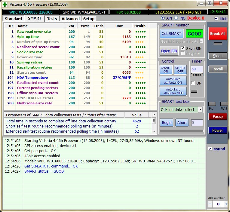
Task: Click the Multi zone error rate row
Action: click(80, 103)
